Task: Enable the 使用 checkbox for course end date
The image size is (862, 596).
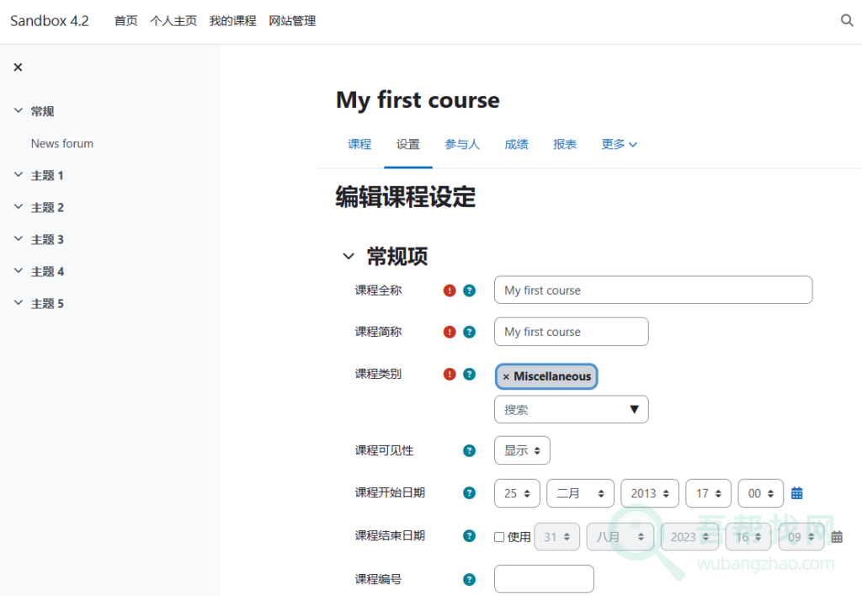Action: click(498, 536)
